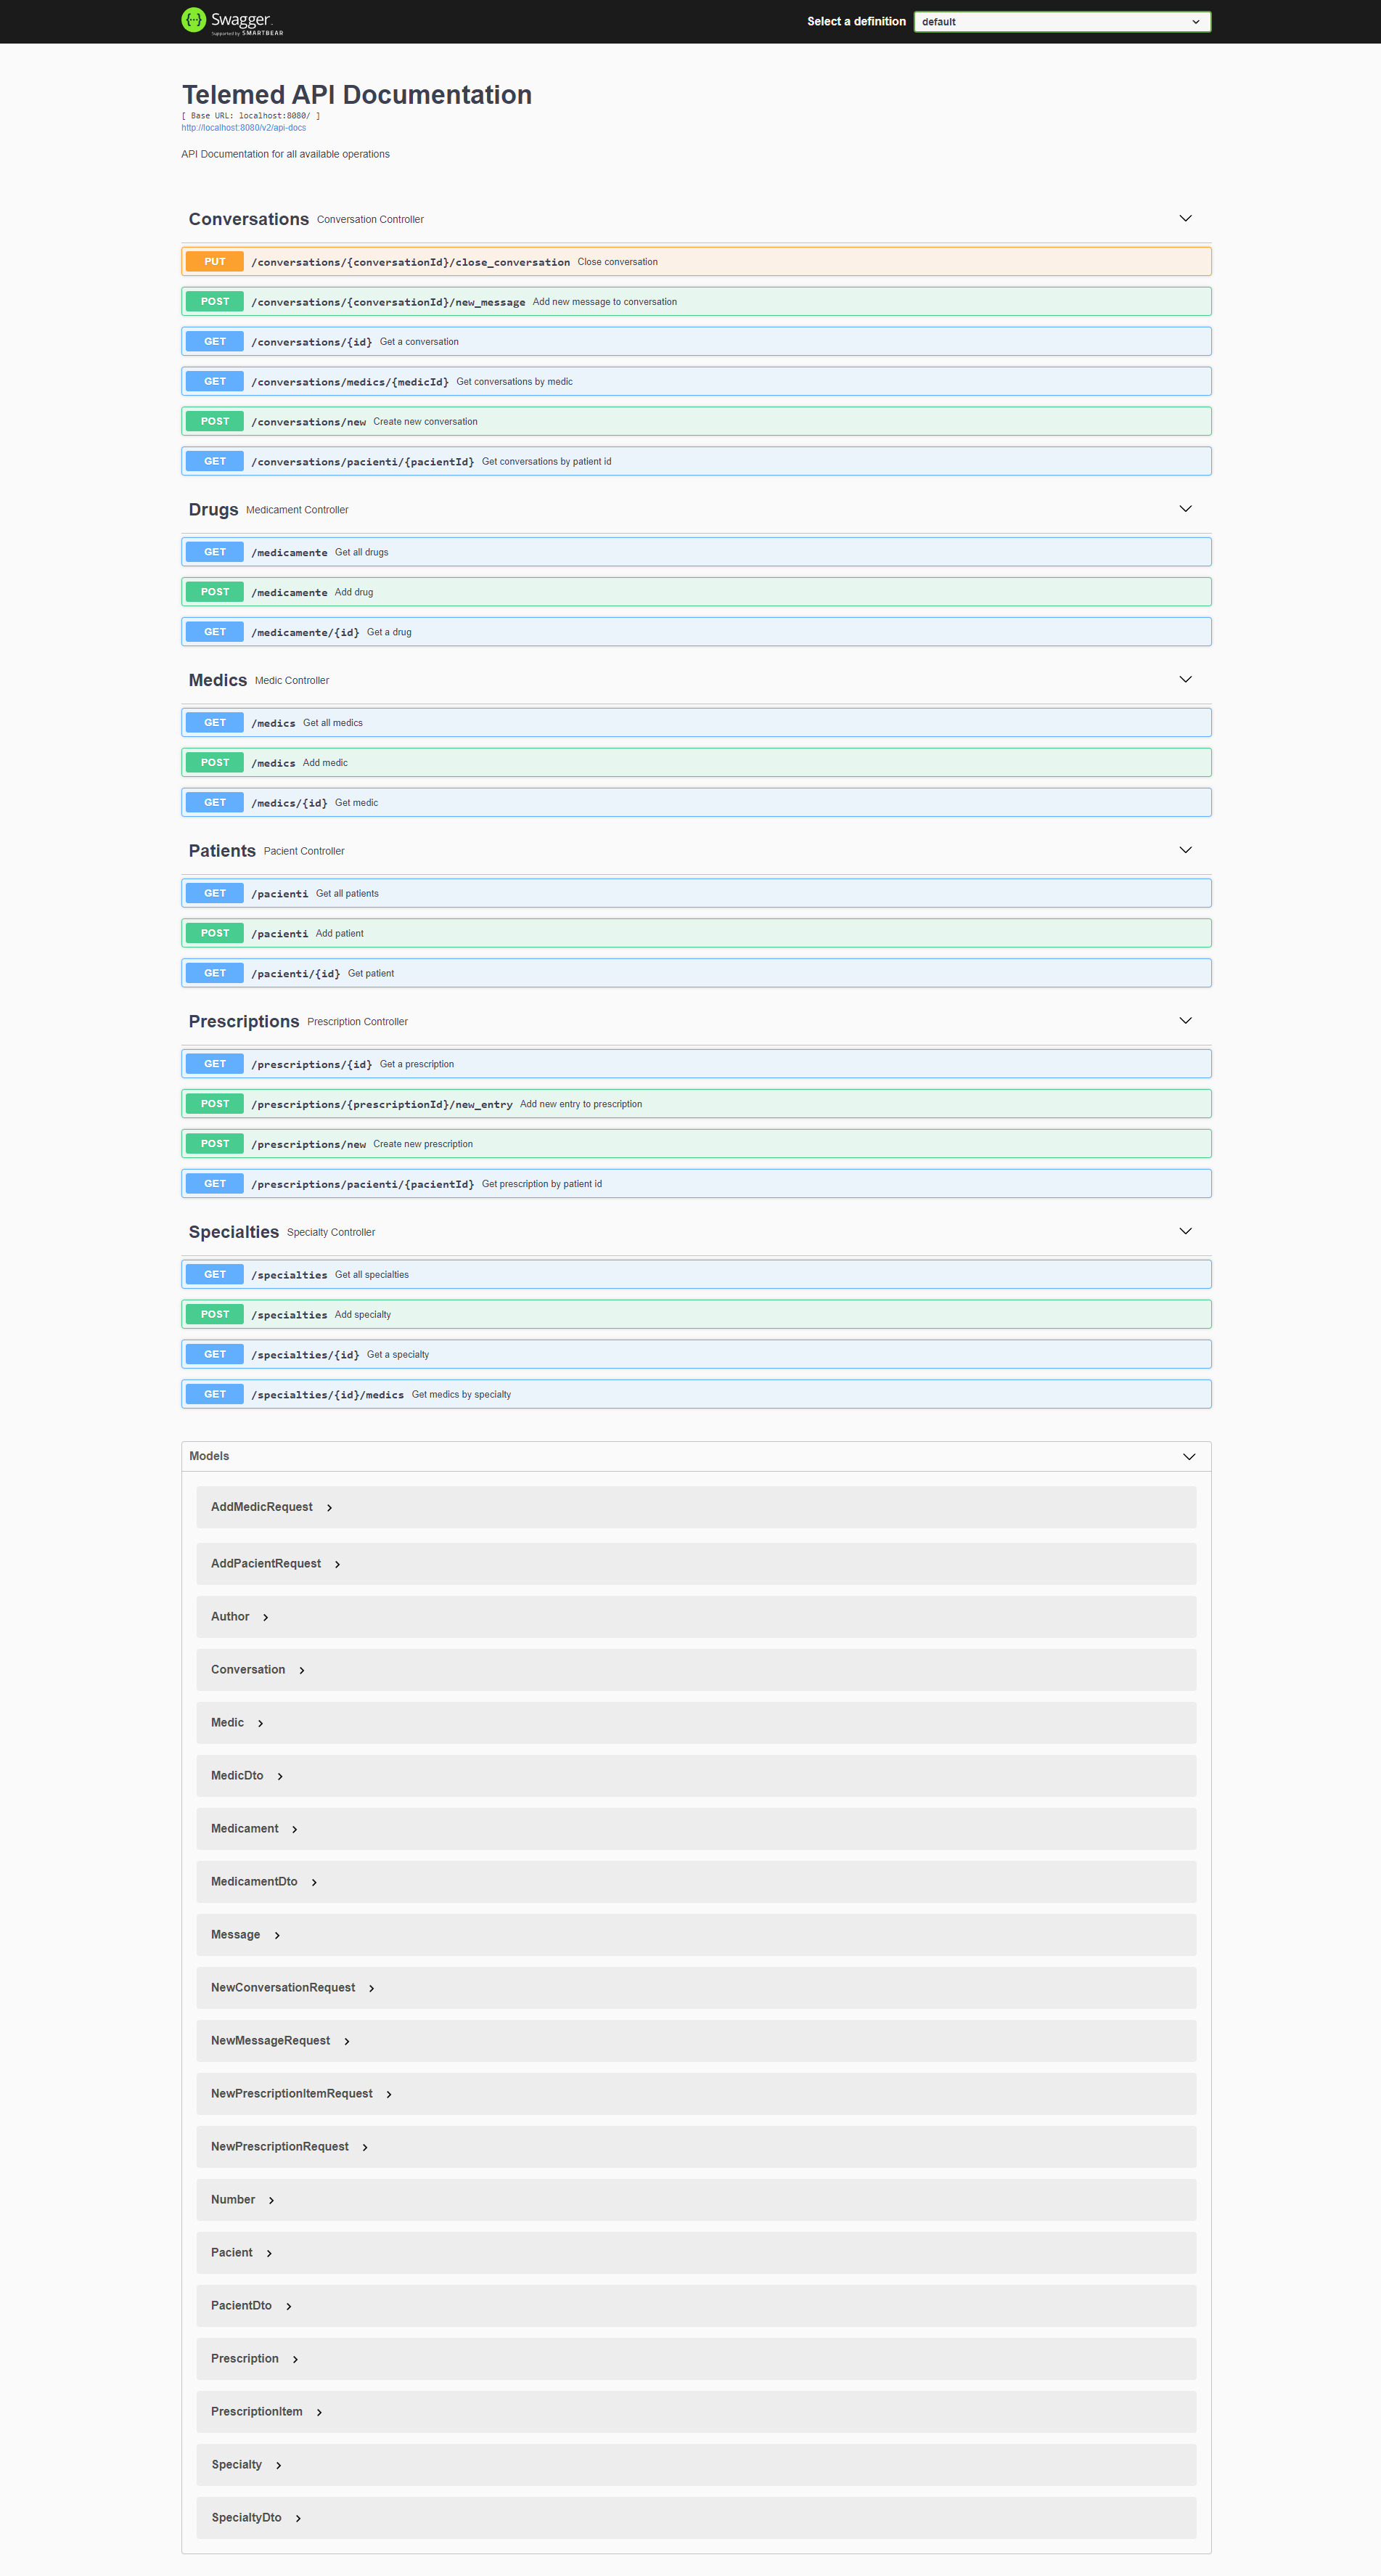
Task: Expand the GET /pacienti/{id} operation
Action: tap(697, 972)
